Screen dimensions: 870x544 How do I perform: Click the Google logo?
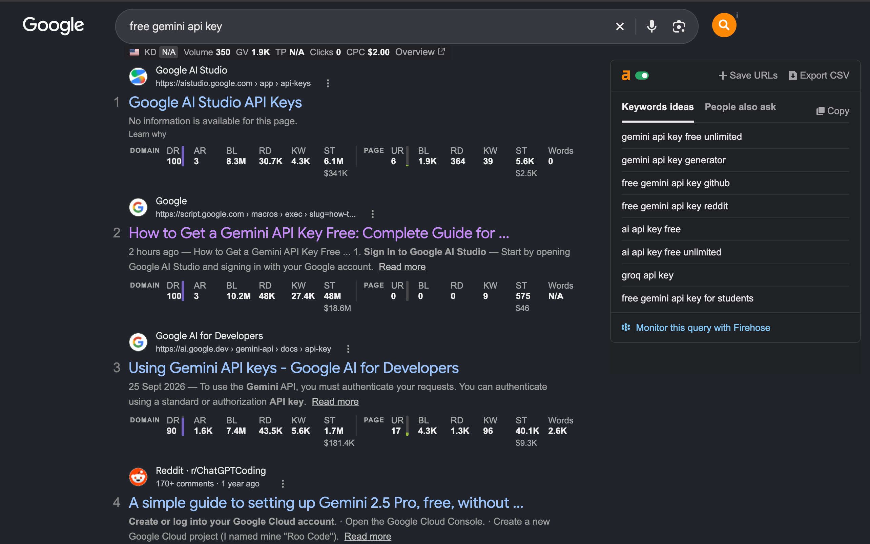(53, 25)
